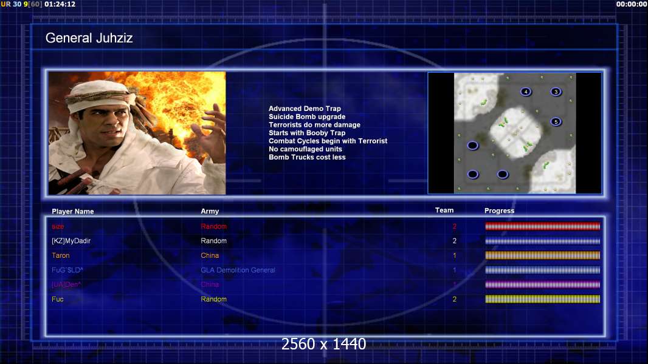Click the empty start circle left of the minimap center
Image resolution: width=648 pixels, height=364 pixels.
(473, 145)
